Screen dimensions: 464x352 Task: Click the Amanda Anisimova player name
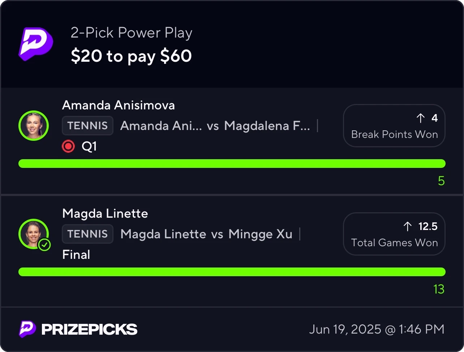pyautogui.click(x=119, y=105)
